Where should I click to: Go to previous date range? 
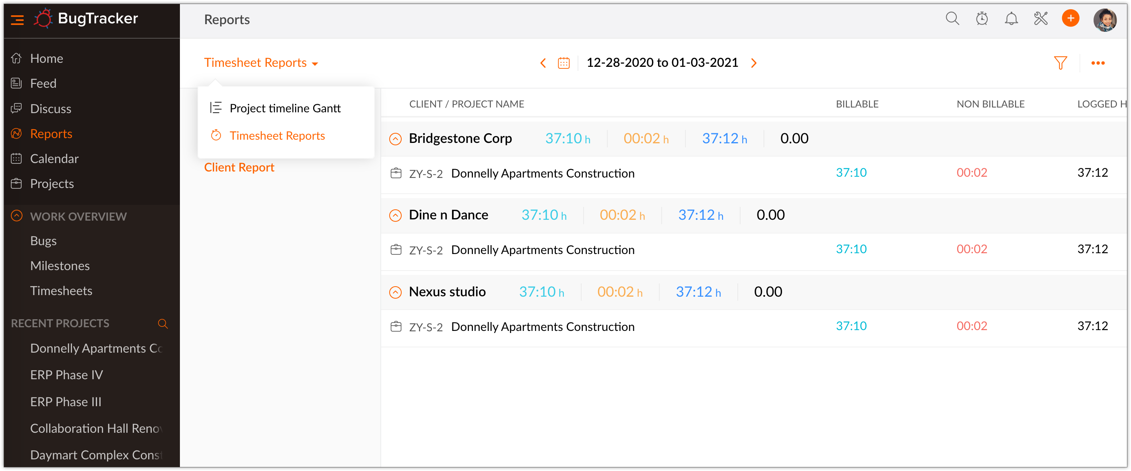[x=543, y=63]
